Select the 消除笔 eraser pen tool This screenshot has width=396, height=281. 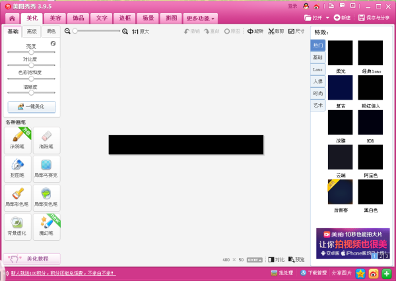pyautogui.click(x=47, y=139)
